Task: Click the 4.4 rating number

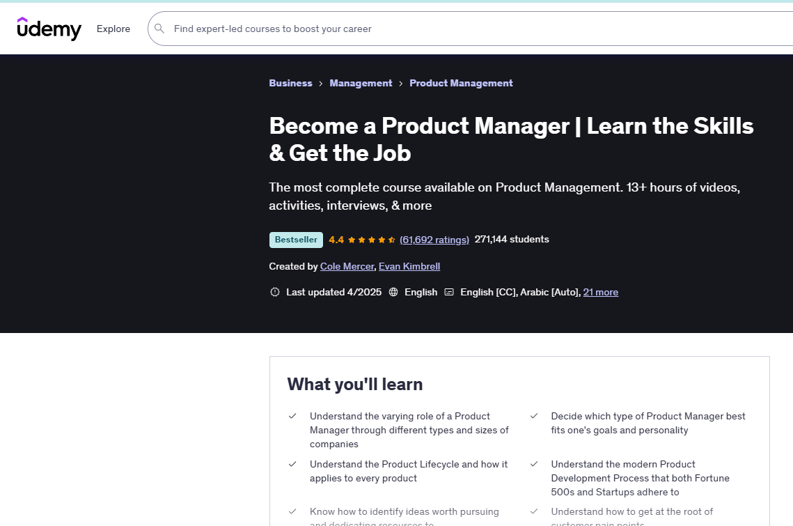Action: (x=336, y=240)
